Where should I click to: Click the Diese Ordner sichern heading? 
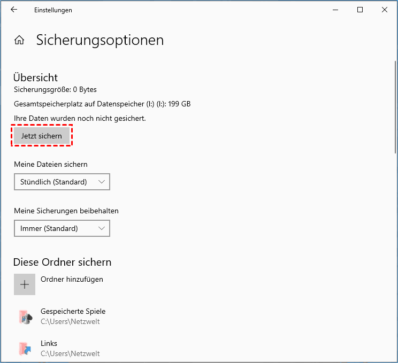point(62,262)
